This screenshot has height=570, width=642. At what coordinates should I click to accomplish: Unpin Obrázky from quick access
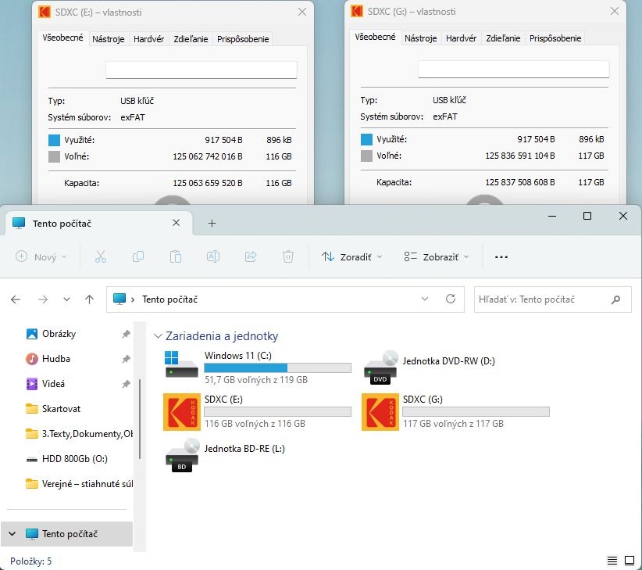pos(126,334)
